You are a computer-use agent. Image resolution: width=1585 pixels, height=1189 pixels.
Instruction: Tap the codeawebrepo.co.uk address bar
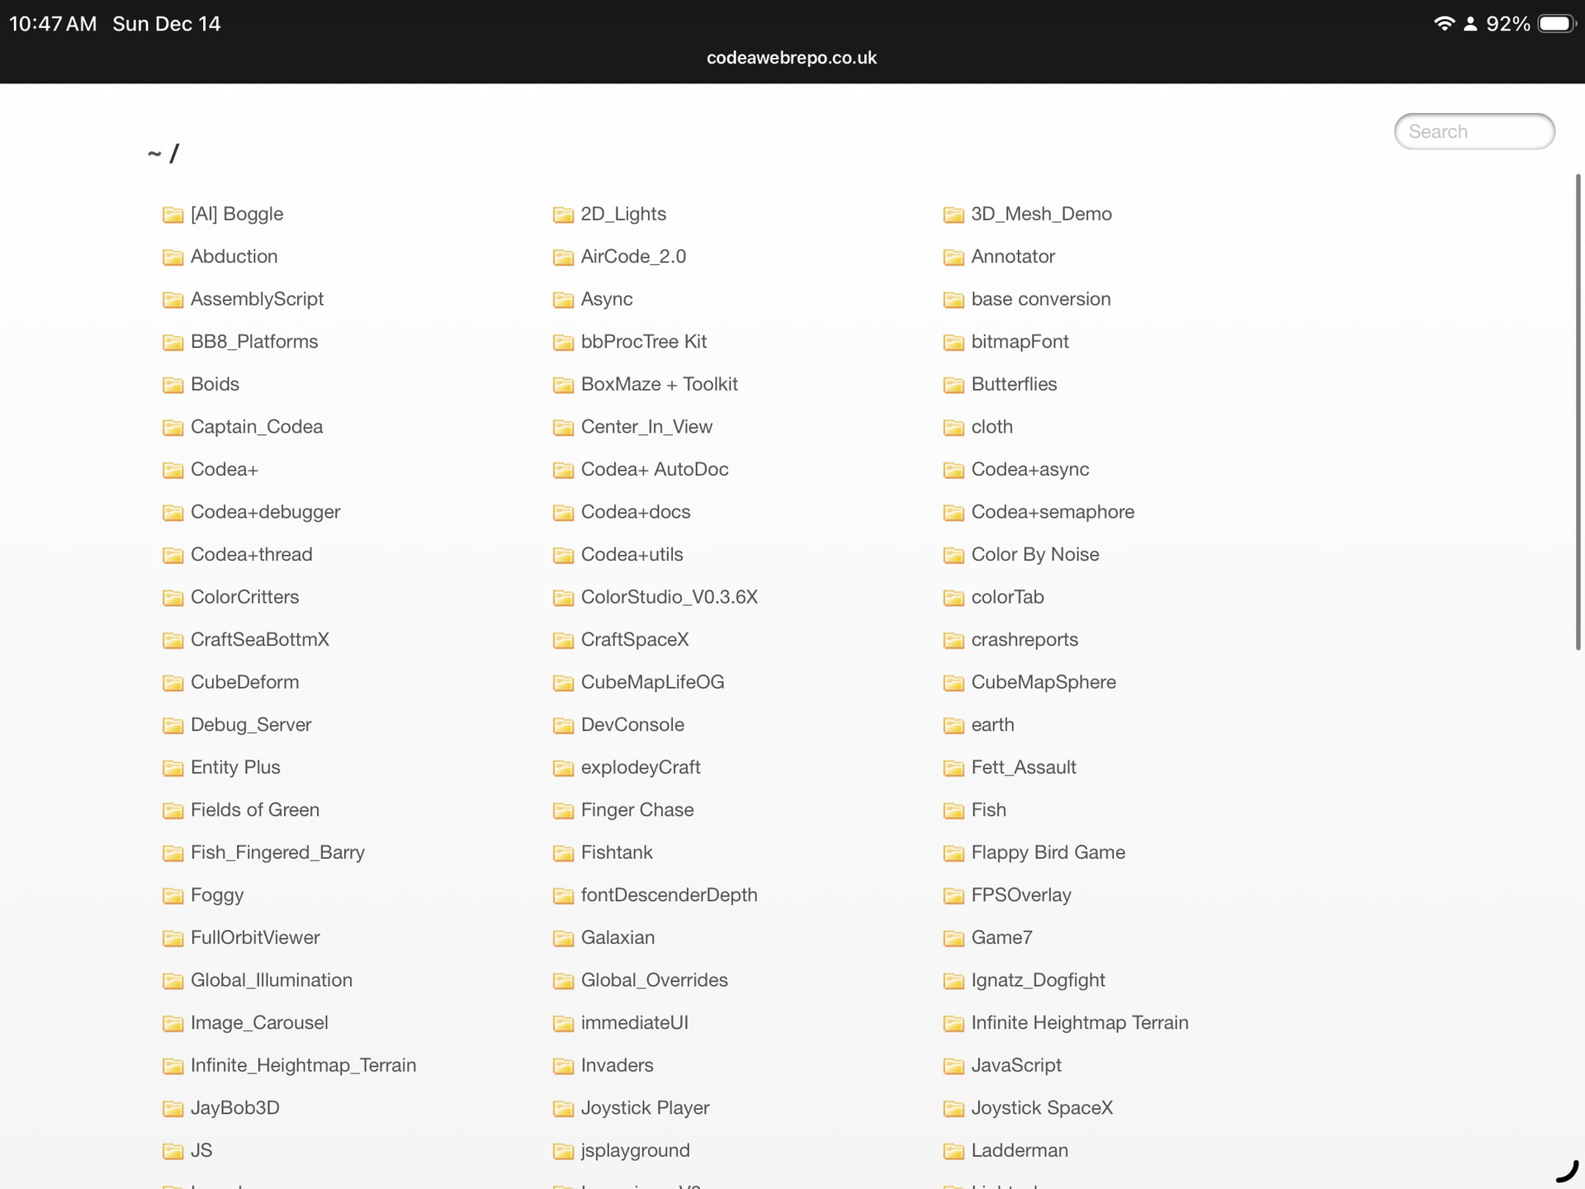[x=791, y=58]
